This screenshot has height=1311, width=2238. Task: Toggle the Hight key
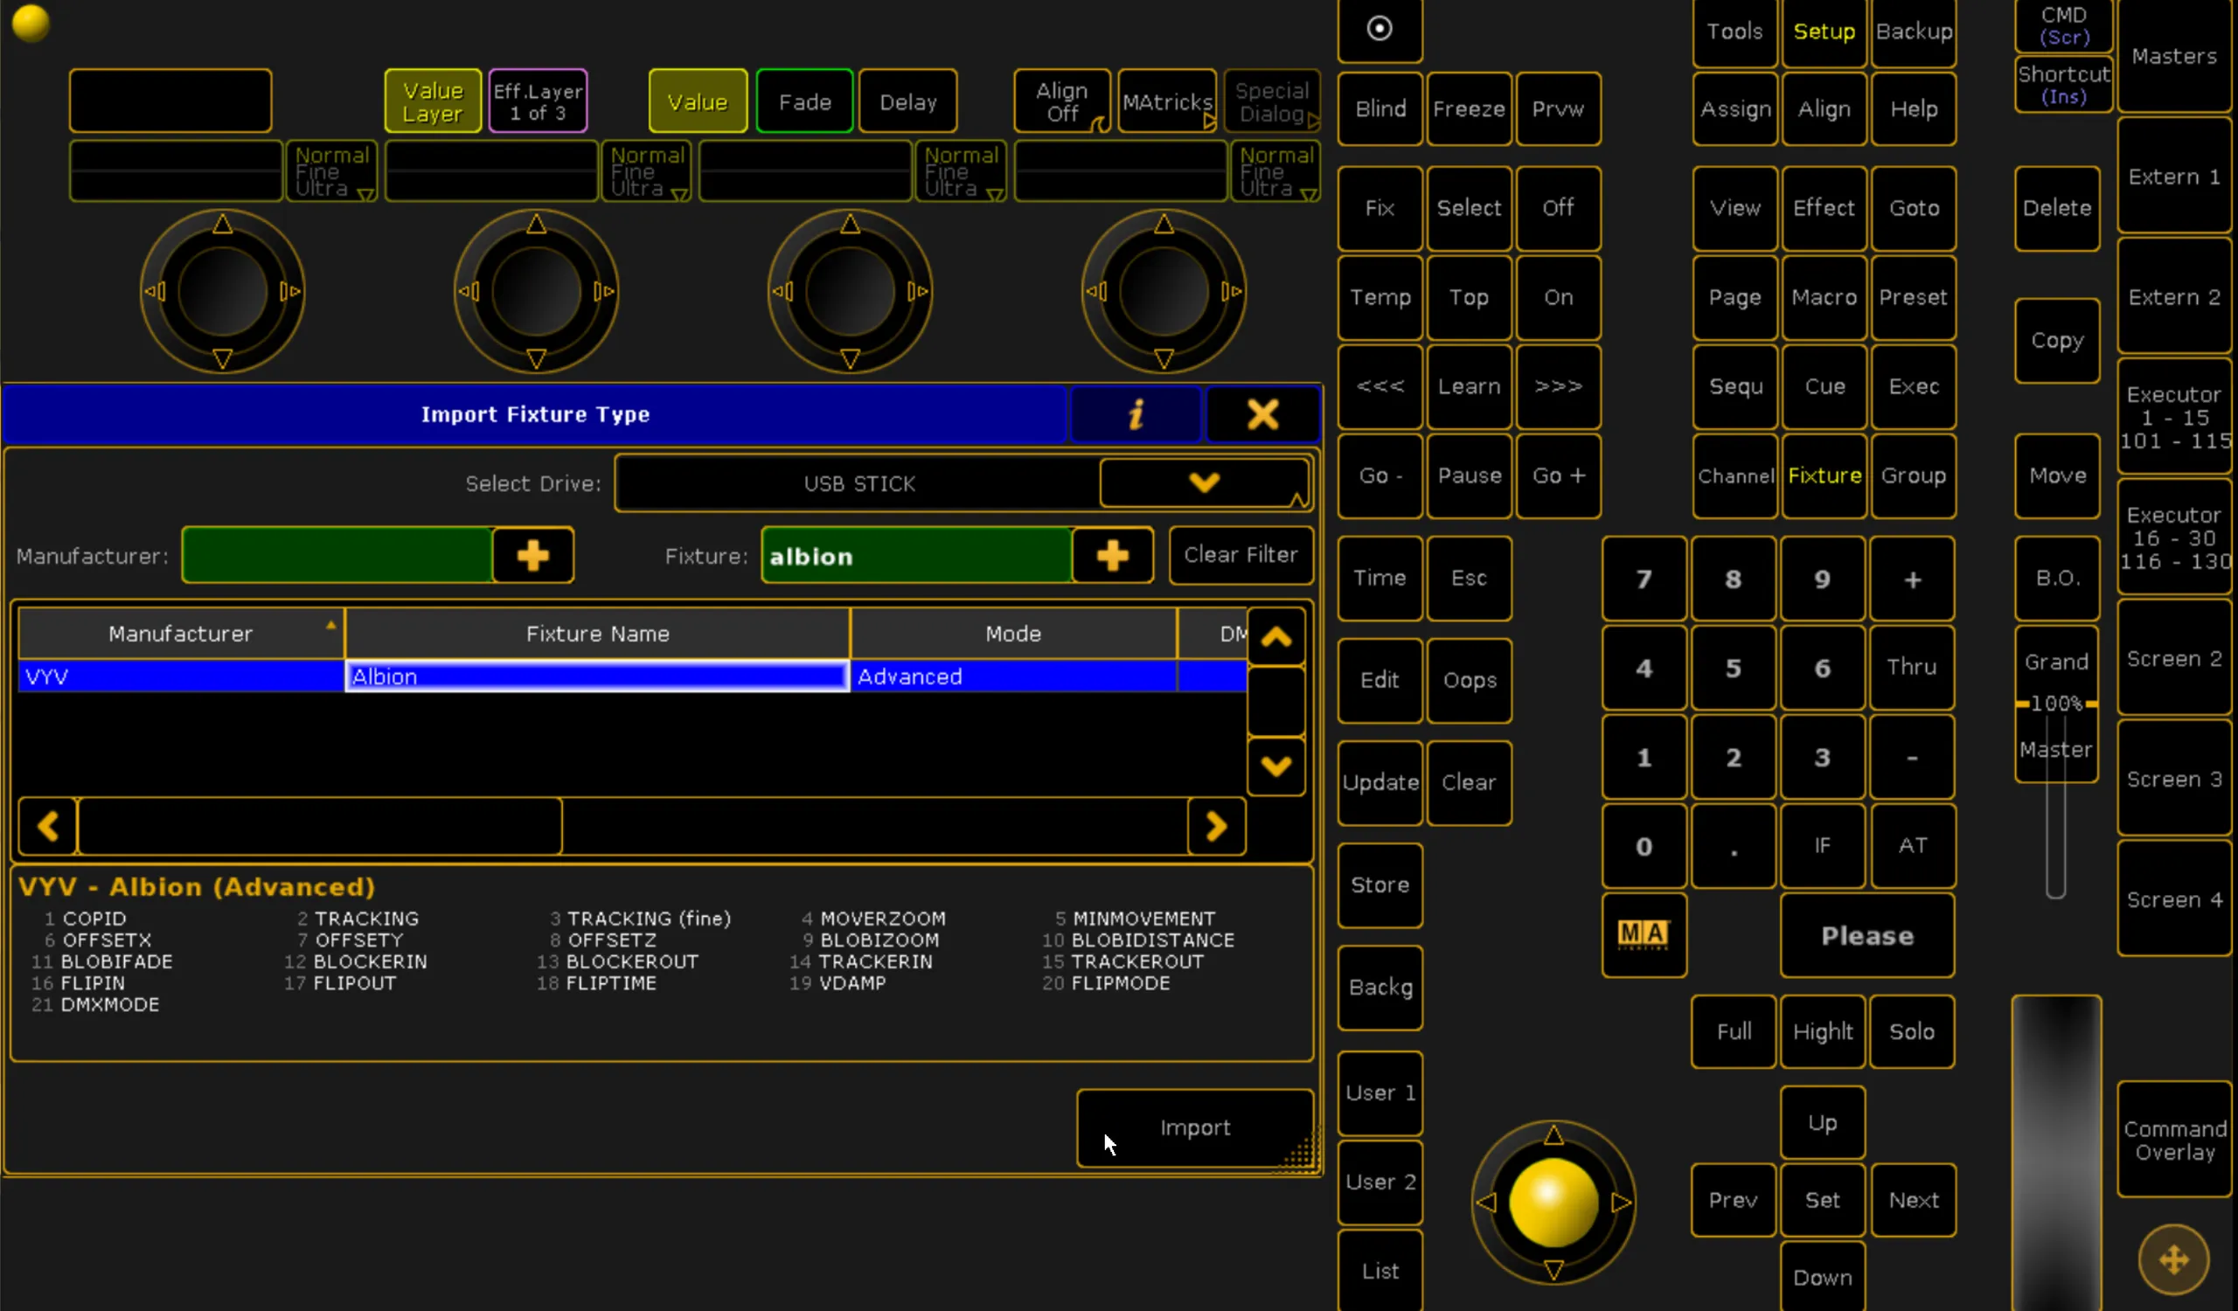point(1823,1030)
